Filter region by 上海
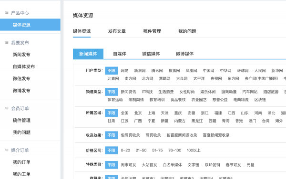This screenshot has height=179, width=286. pos(151,113)
